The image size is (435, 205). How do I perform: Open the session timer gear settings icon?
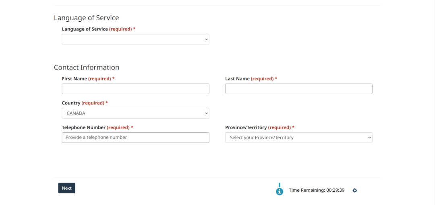[x=354, y=190]
